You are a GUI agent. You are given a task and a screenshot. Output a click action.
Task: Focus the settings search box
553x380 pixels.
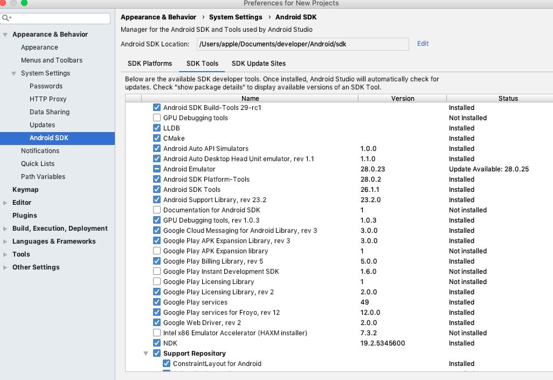pyautogui.click(x=59, y=18)
